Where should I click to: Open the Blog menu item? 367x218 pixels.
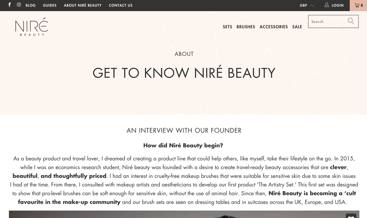pos(30,5)
